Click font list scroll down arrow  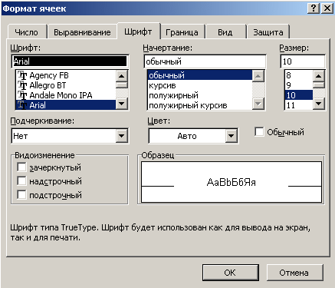[122, 104]
